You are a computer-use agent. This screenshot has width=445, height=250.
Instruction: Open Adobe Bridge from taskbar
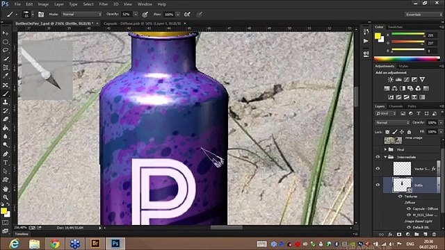pyautogui.click(x=95, y=244)
